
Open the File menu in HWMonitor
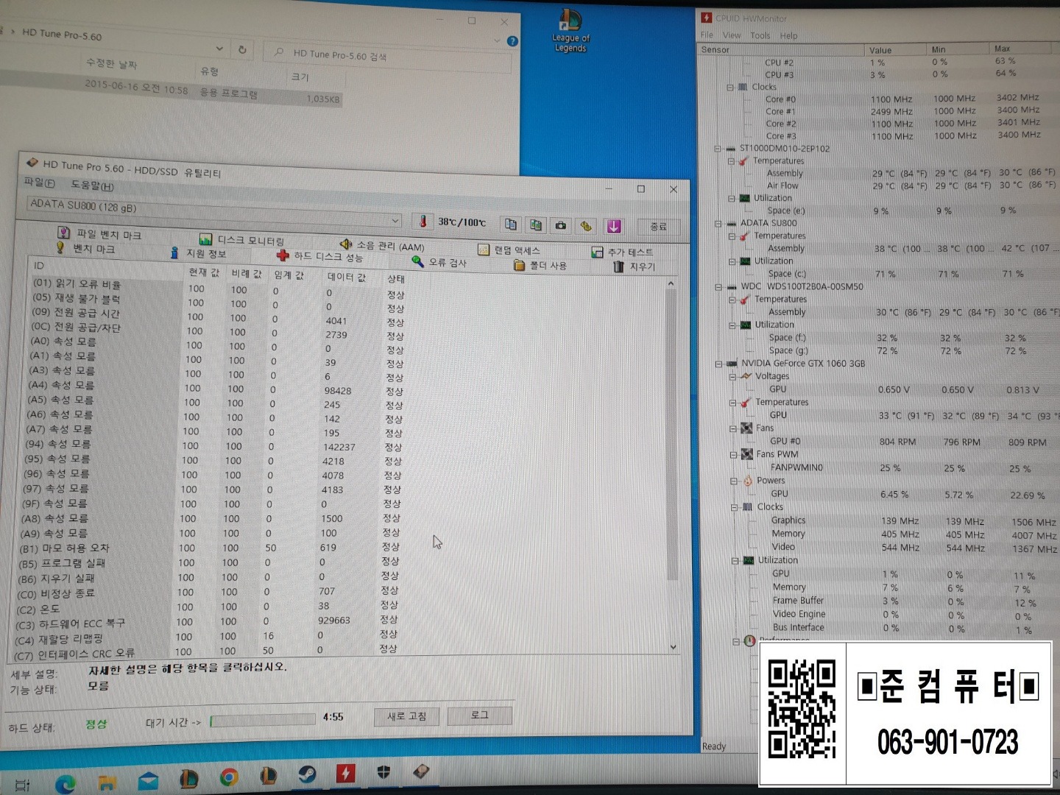click(x=707, y=35)
